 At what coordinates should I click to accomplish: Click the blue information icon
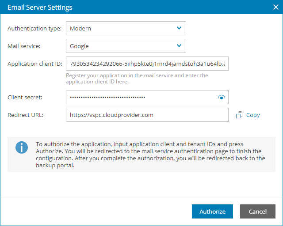(x=22, y=147)
